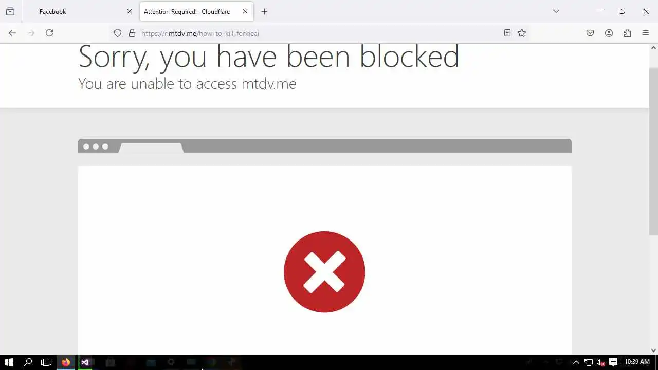This screenshot has width=658, height=370.
Task: Reload the blocked Cloudflare page
Action: [x=49, y=33]
